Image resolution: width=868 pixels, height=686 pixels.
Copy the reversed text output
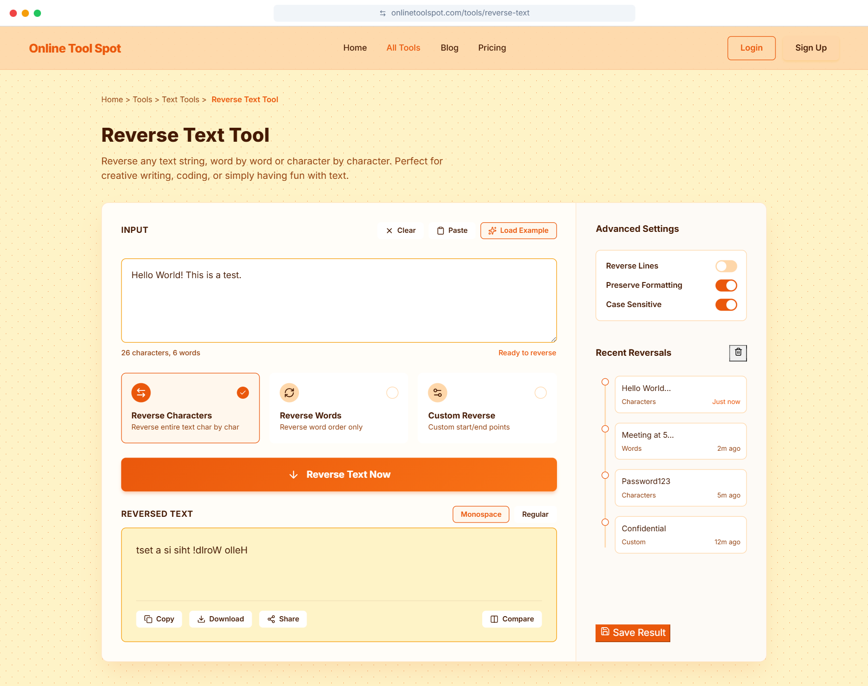[x=159, y=619]
